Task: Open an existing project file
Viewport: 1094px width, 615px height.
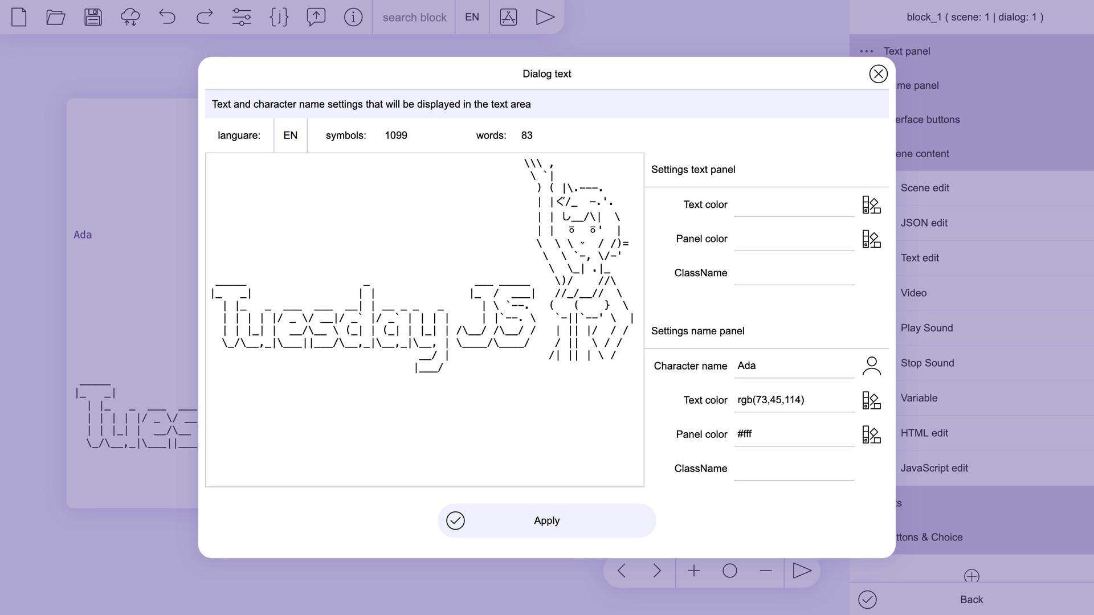Action: click(x=55, y=17)
